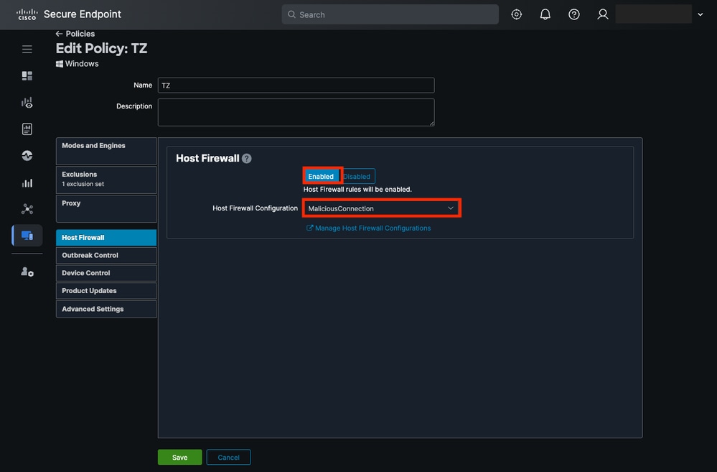Open the Dashboard icon in sidebar
Screen dimensions: 717x472
(x=27, y=75)
